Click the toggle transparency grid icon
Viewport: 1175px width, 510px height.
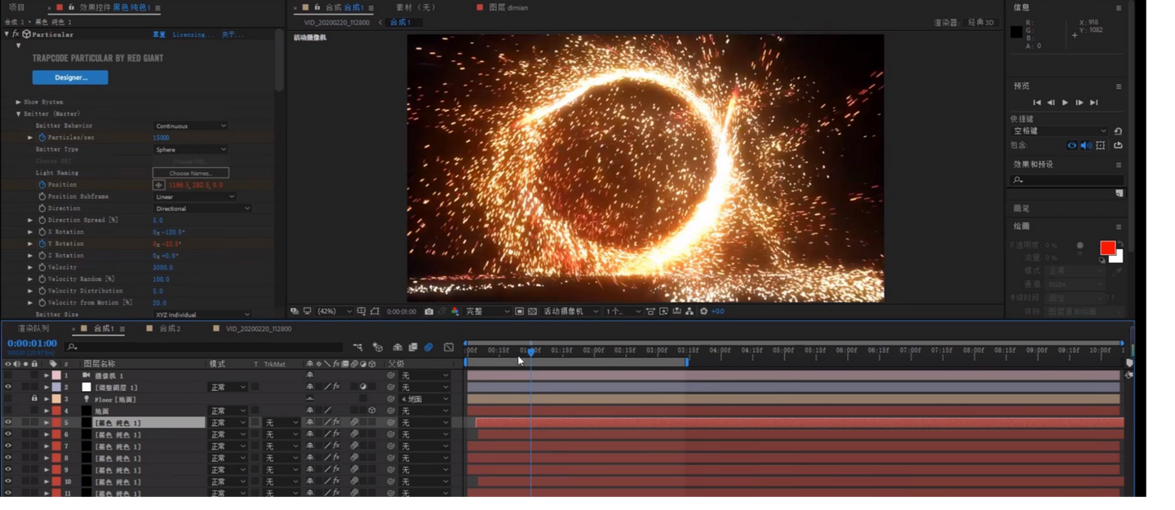coord(532,311)
